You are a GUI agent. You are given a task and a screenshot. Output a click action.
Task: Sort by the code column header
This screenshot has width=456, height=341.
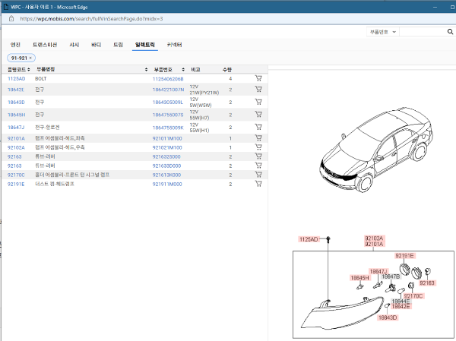[18, 69]
